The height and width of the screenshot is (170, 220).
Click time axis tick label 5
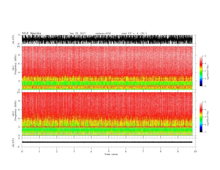click(x=109, y=151)
